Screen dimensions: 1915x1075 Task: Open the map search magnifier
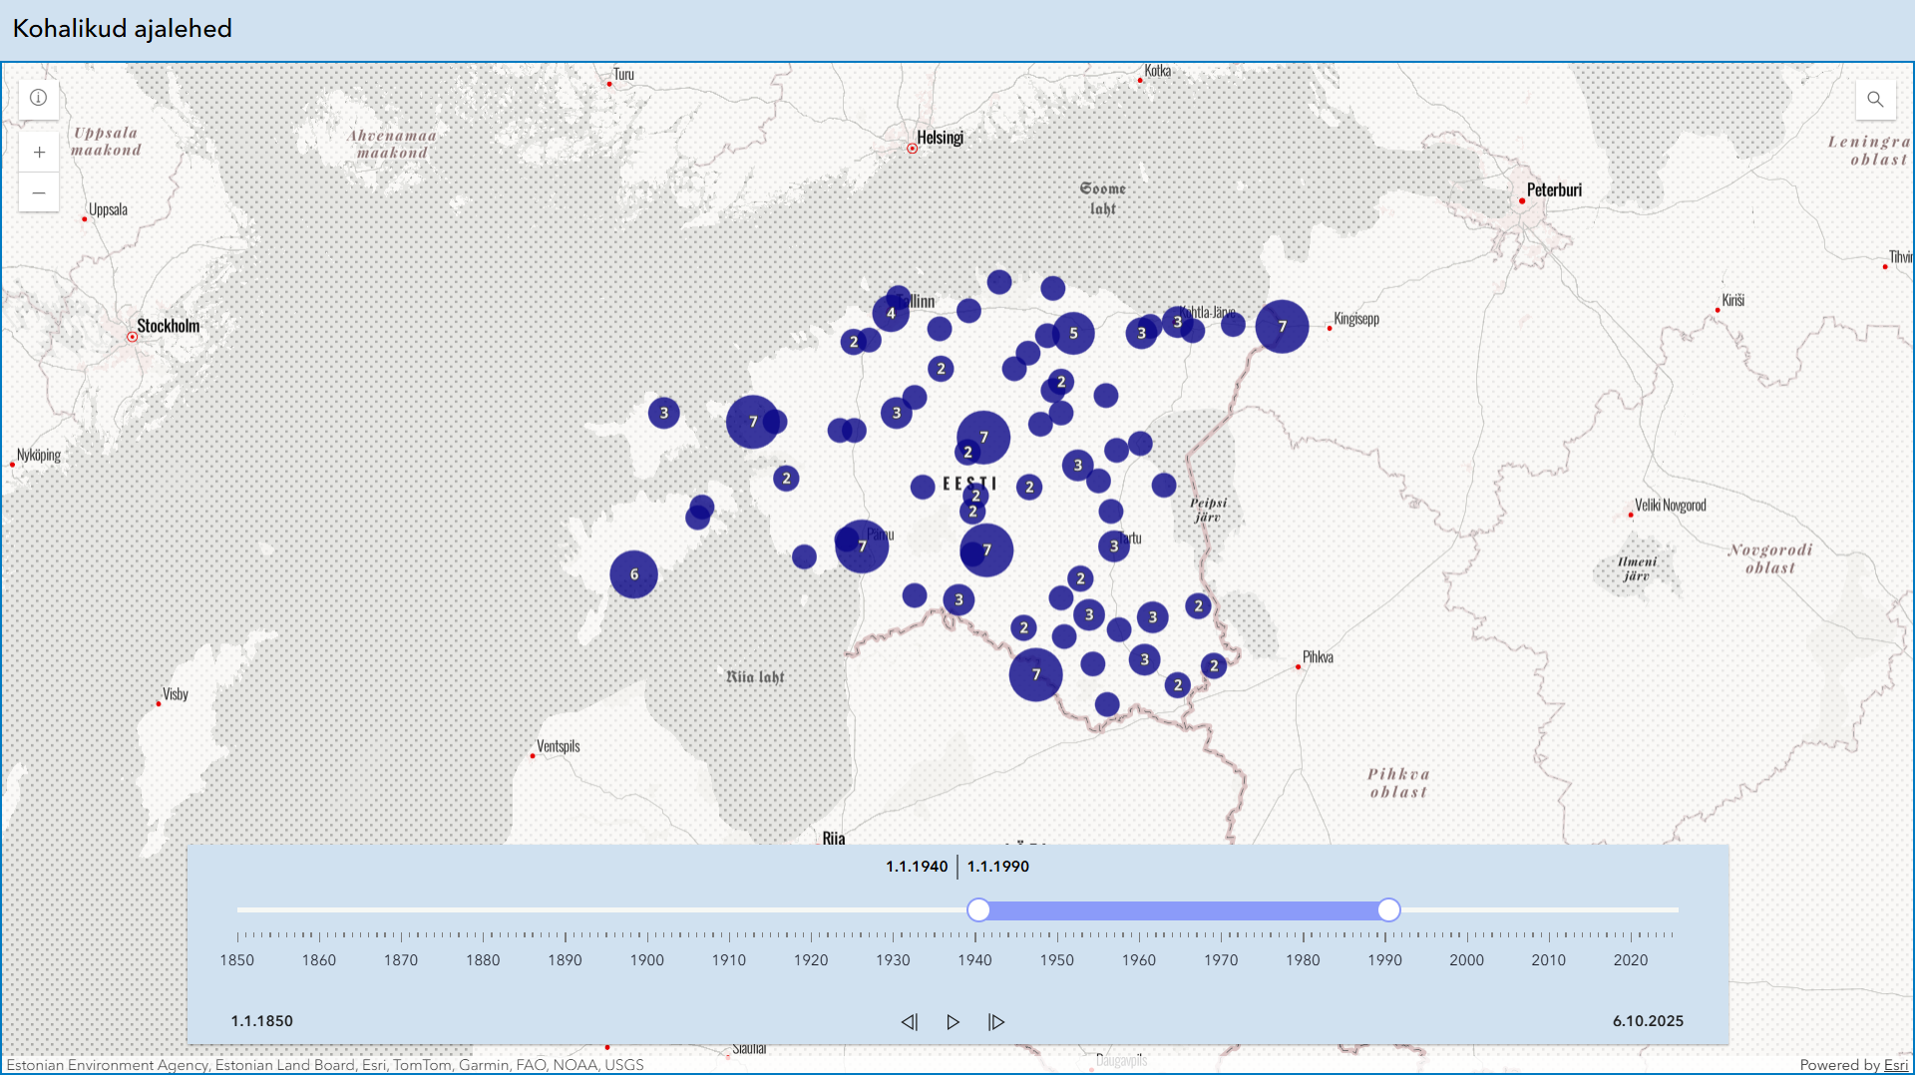click(x=1875, y=99)
